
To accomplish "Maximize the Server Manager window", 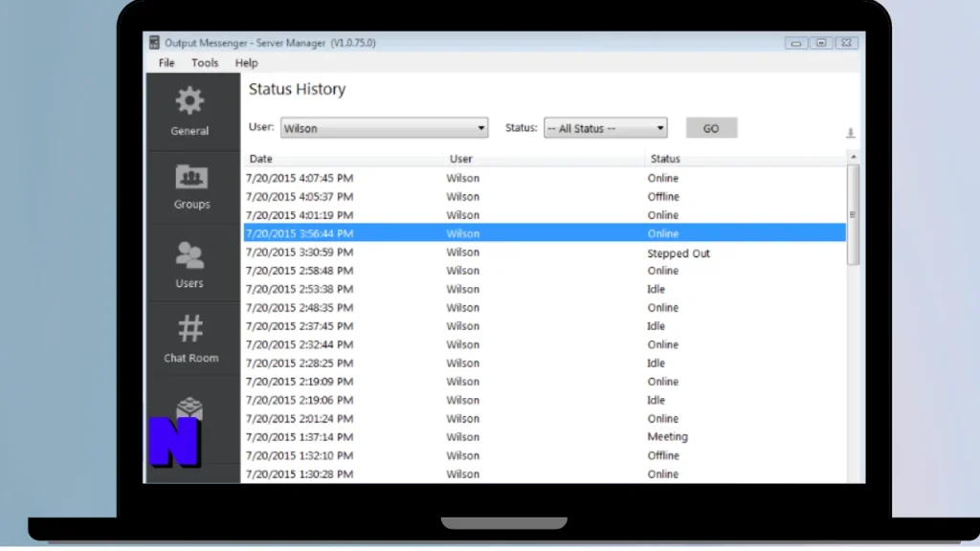I will [x=820, y=43].
